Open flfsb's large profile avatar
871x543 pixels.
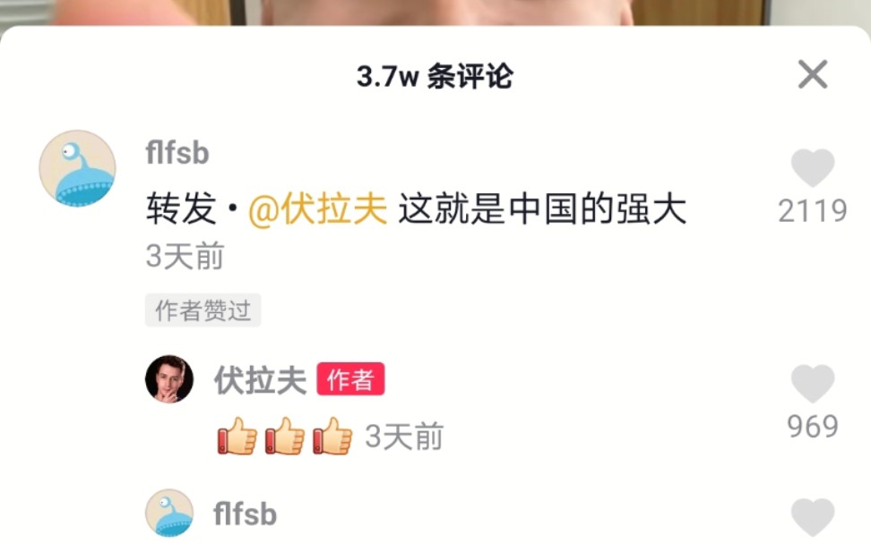pyautogui.click(x=78, y=168)
